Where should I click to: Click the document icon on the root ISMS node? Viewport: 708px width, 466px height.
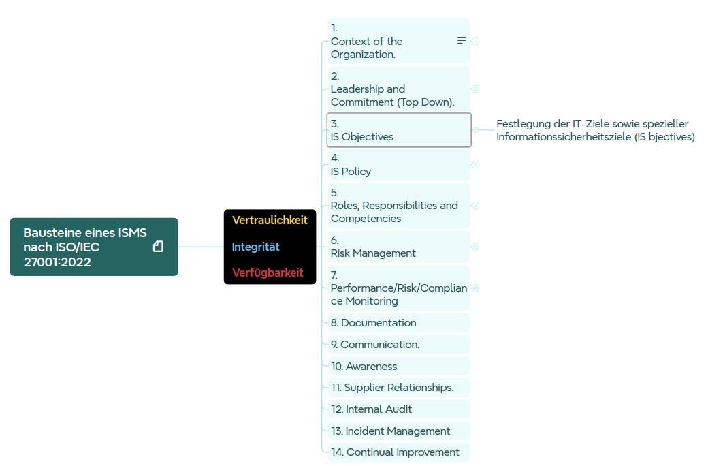click(158, 247)
